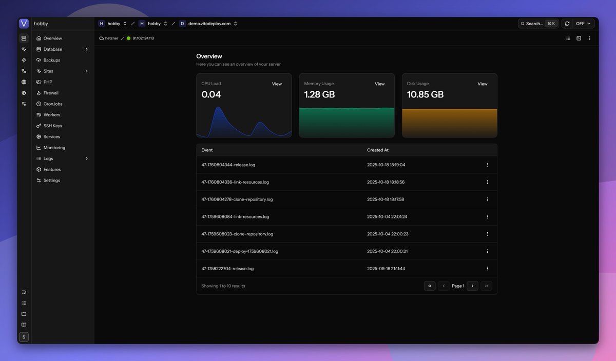Open Backups in the sidebar
The height and width of the screenshot is (361, 616).
coord(63,60)
